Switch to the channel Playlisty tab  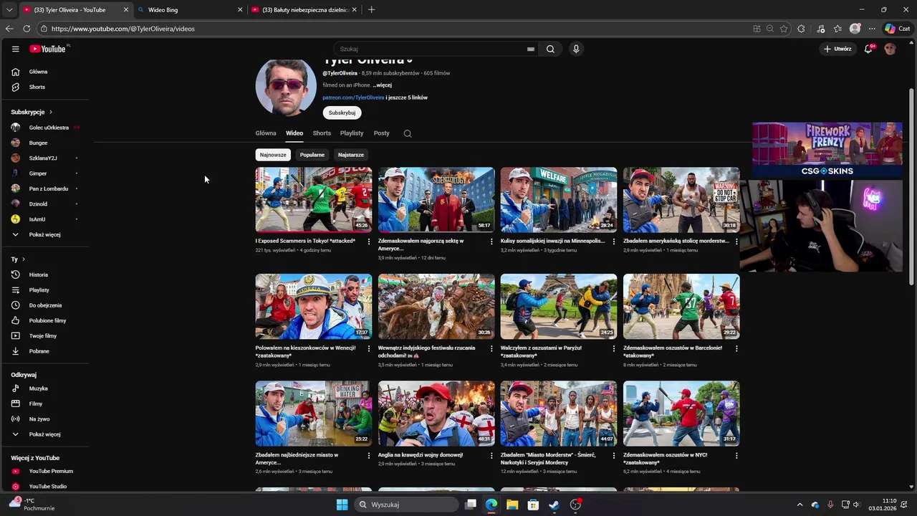coord(352,133)
